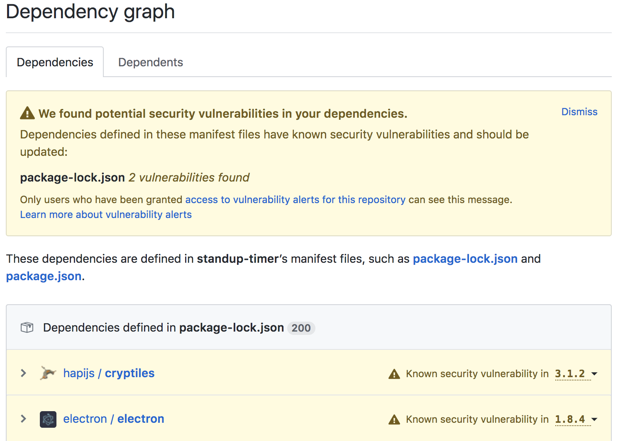The image size is (635, 441).
Task: Click bold package-lock.json in the alert
Action: (72, 177)
